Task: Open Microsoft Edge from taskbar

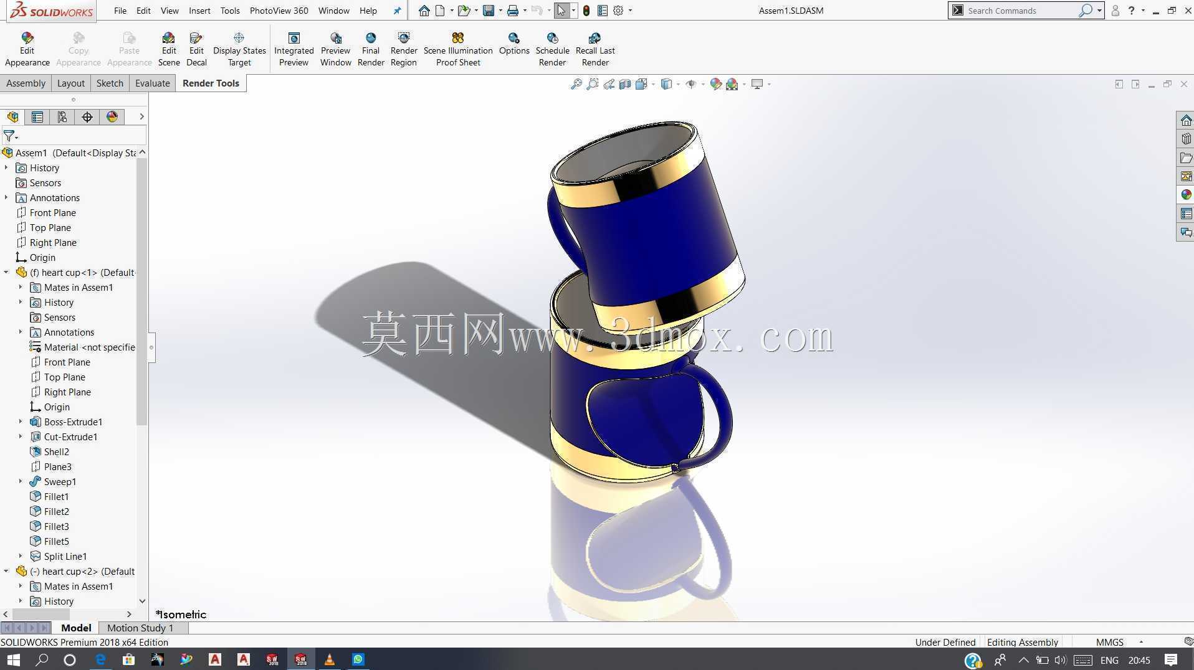Action: point(100,659)
